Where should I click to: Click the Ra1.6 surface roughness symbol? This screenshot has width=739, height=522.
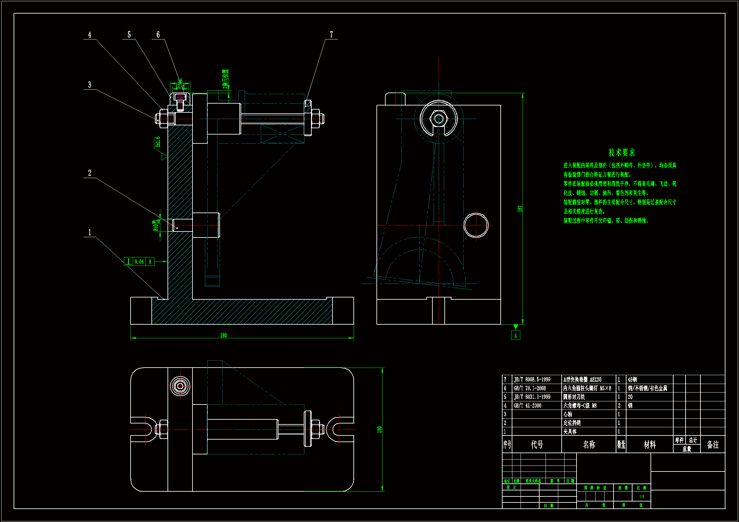158,142
